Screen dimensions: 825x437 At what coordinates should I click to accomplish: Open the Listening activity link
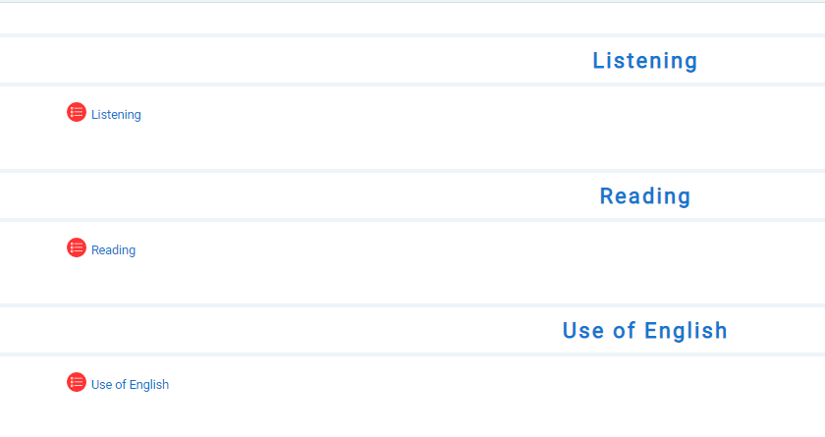116,115
